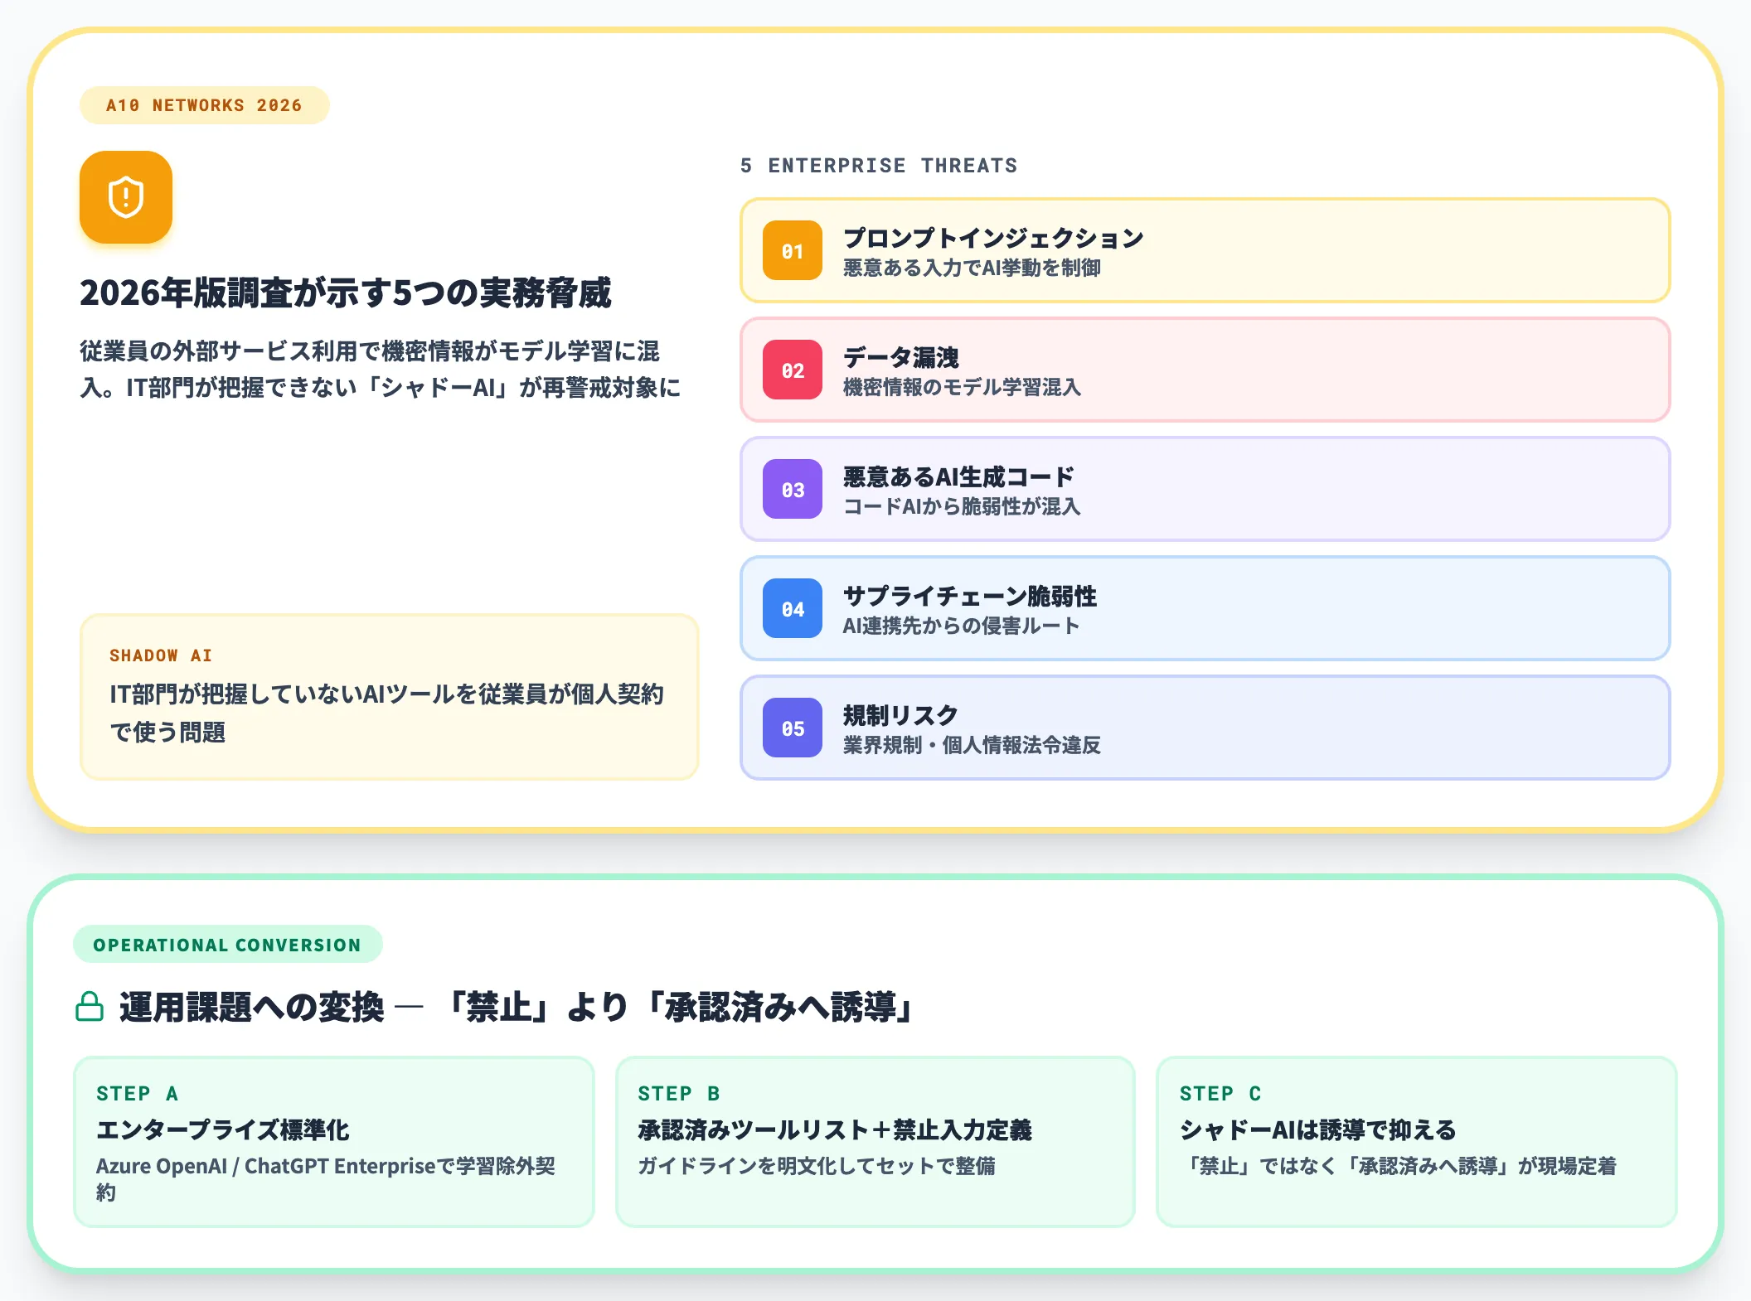Select the STEP B 承認済みツールリスト card
This screenshot has width=1751, height=1301.
pyautogui.click(x=875, y=1141)
